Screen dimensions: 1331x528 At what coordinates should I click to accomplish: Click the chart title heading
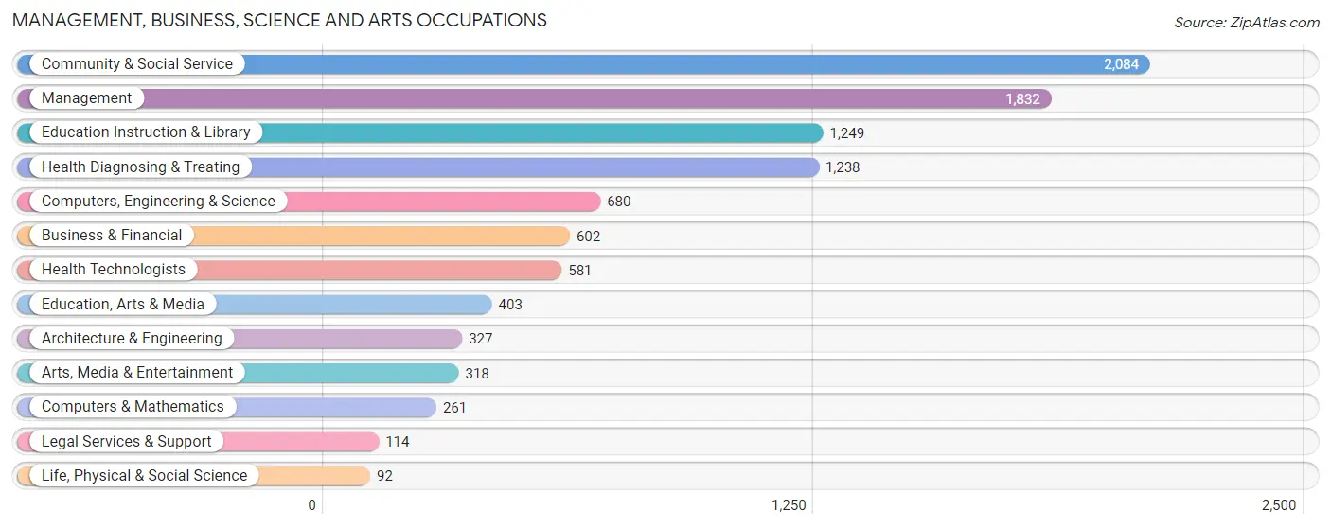[x=280, y=20]
